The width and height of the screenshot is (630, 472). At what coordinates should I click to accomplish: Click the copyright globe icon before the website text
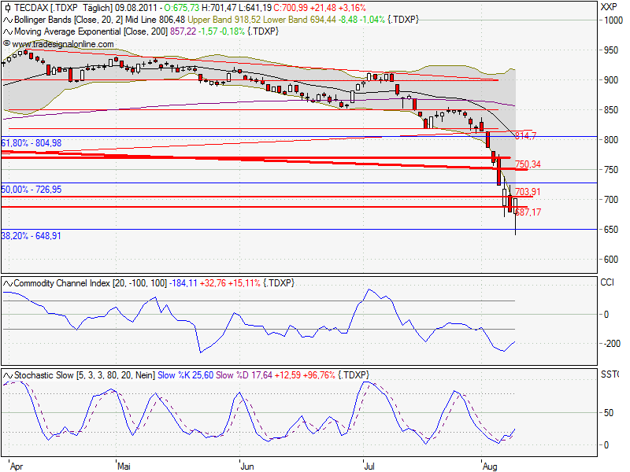pyautogui.click(x=6, y=43)
